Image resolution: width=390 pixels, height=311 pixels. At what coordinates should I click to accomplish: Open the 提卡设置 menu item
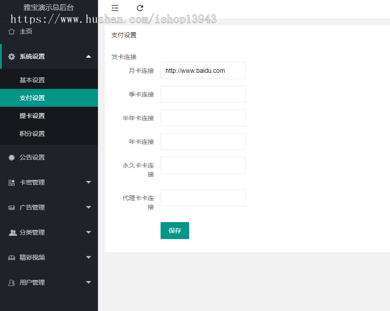click(32, 116)
